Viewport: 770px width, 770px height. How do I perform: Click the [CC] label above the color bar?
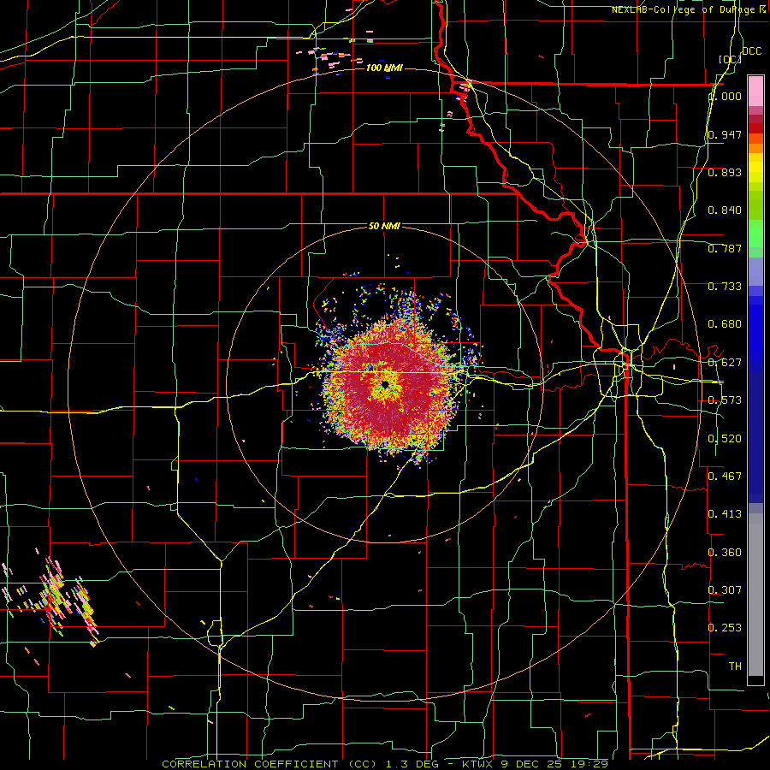click(x=730, y=59)
